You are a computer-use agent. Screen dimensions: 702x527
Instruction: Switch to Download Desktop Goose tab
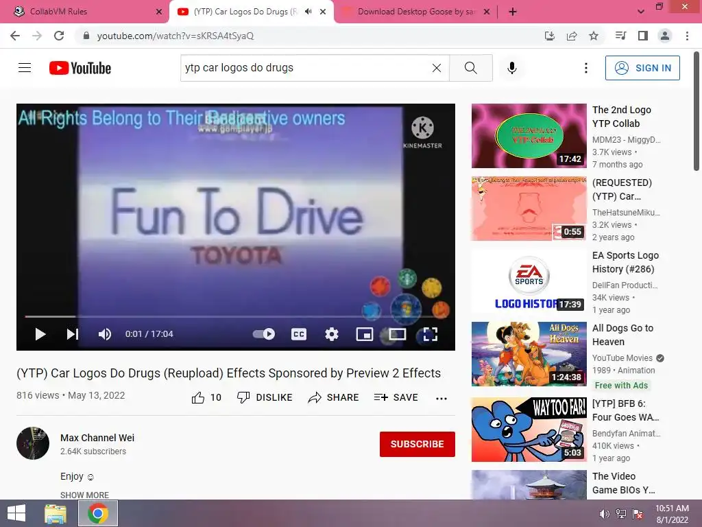415,12
